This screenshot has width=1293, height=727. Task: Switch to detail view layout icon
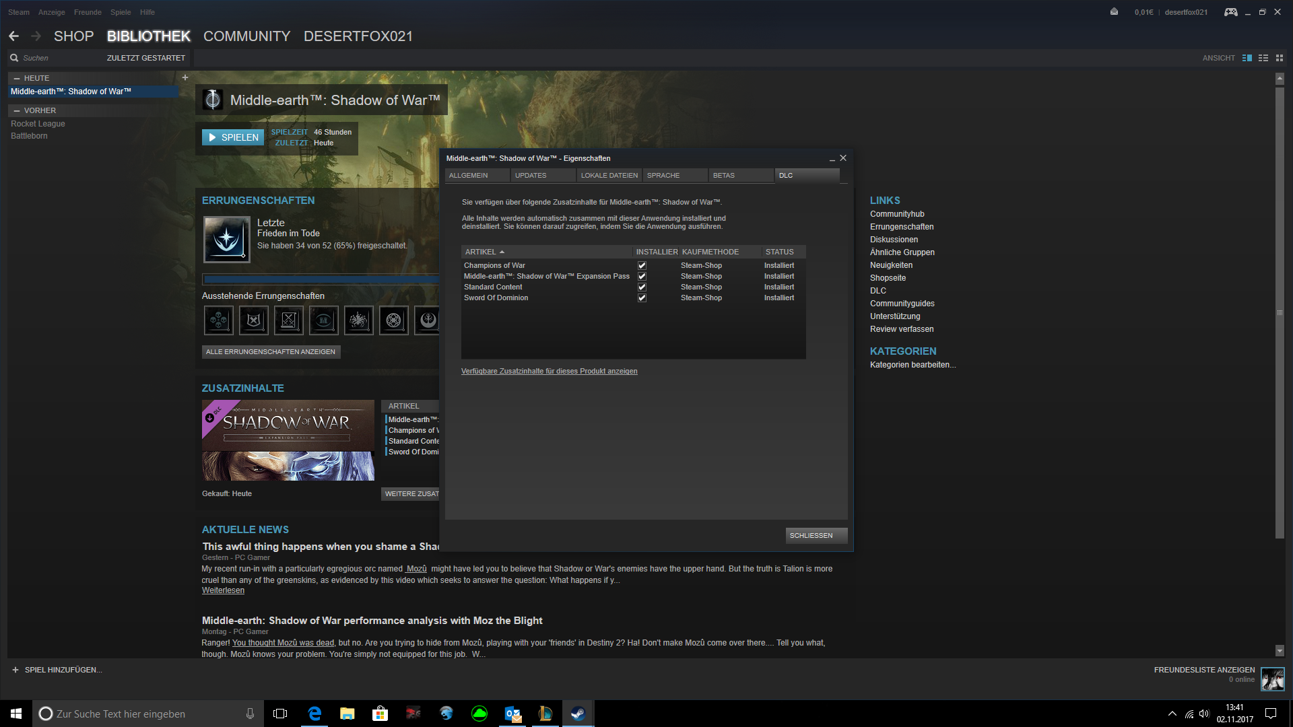[x=1247, y=58]
